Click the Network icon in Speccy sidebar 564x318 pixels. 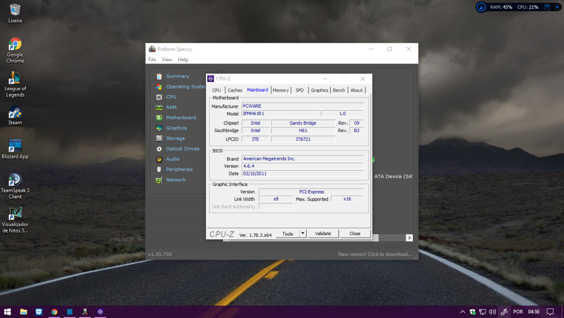coord(159,180)
